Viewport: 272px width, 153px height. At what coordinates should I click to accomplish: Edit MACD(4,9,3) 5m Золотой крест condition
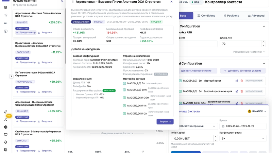(x=237, y=91)
